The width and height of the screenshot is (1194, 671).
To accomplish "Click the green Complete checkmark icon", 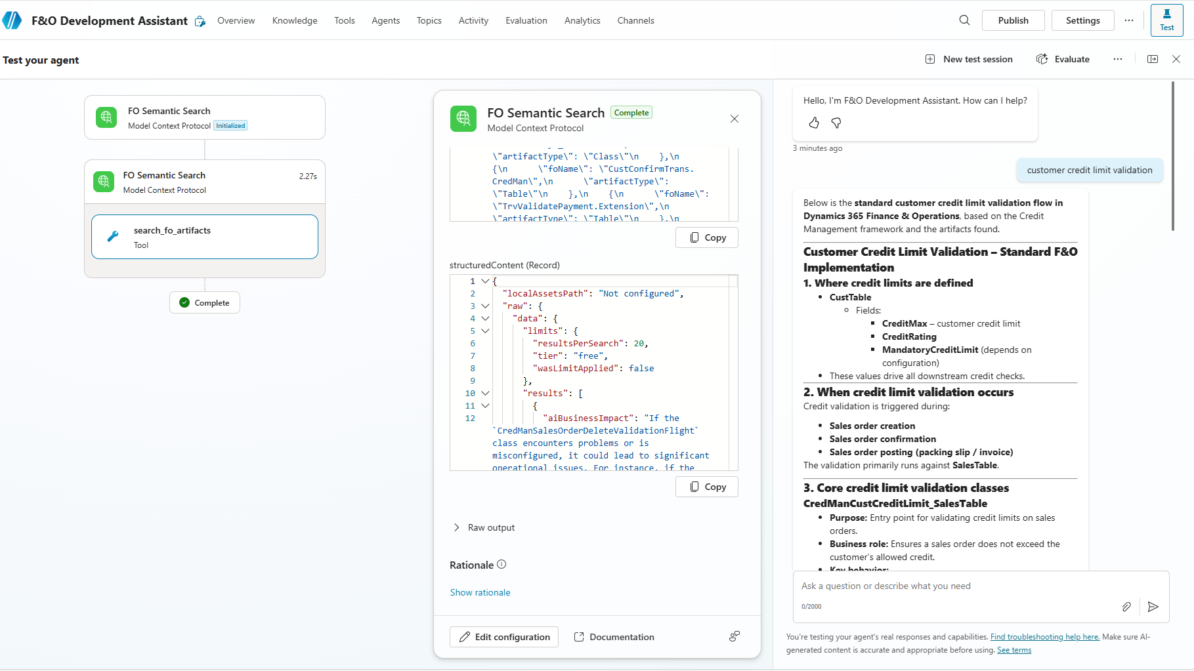I will tap(184, 302).
